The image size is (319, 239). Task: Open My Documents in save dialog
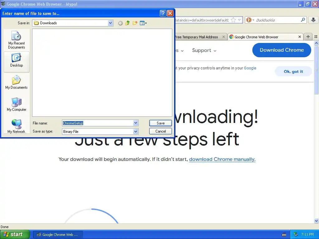click(17, 82)
